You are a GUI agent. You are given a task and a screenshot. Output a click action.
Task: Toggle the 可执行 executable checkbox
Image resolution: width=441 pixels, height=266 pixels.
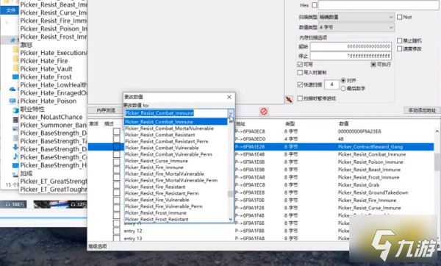click(373, 65)
